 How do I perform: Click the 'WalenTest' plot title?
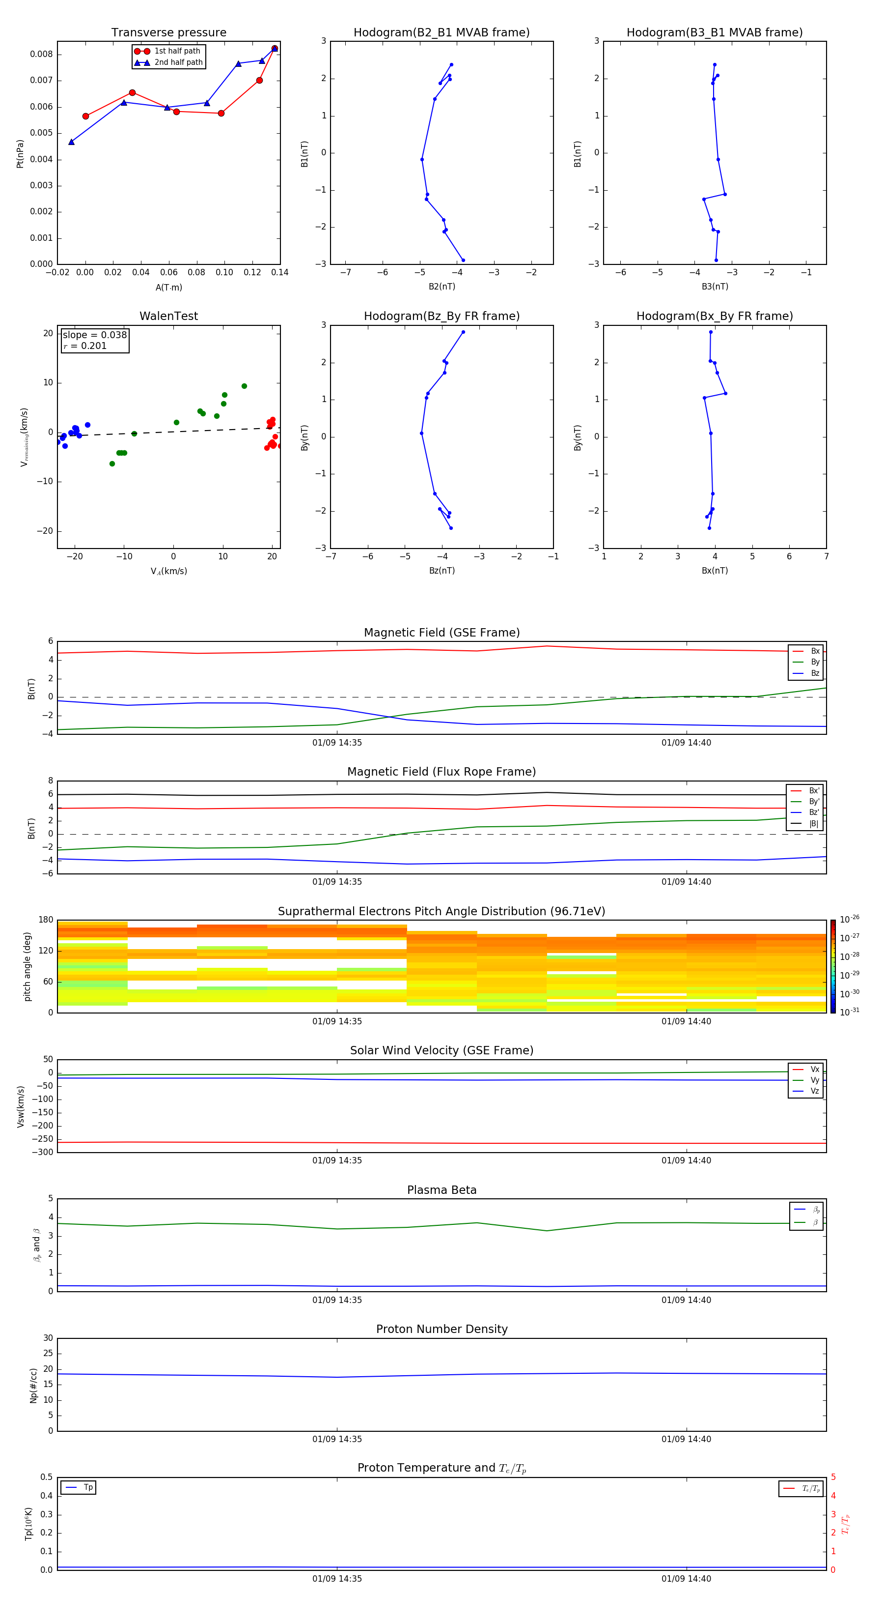[x=168, y=316]
